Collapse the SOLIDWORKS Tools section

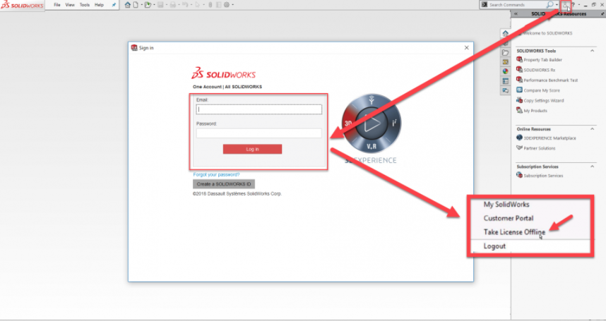click(x=592, y=51)
